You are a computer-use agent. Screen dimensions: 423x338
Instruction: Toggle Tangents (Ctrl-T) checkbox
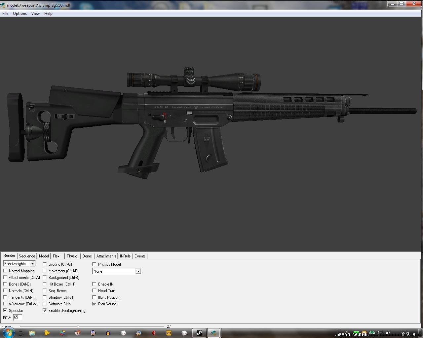tap(5, 297)
